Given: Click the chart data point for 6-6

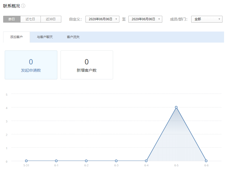Looking at the screenshot, I should pyautogui.click(x=206, y=161).
